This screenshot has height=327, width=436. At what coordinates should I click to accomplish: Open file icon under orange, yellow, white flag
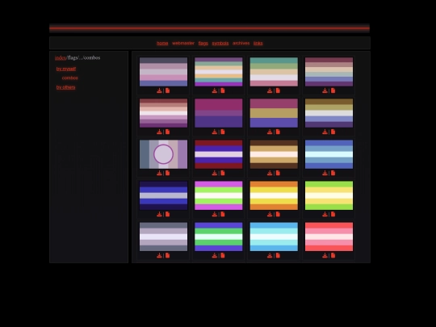tap(278, 214)
